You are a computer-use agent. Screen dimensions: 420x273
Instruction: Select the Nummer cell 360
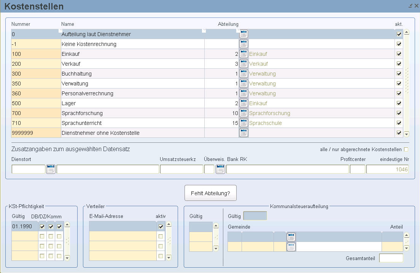click(36, 93)
